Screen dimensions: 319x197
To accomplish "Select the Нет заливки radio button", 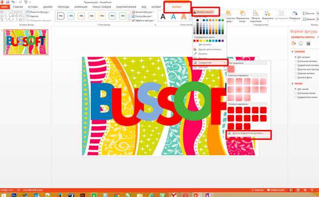I will click(x=296, y=57).
